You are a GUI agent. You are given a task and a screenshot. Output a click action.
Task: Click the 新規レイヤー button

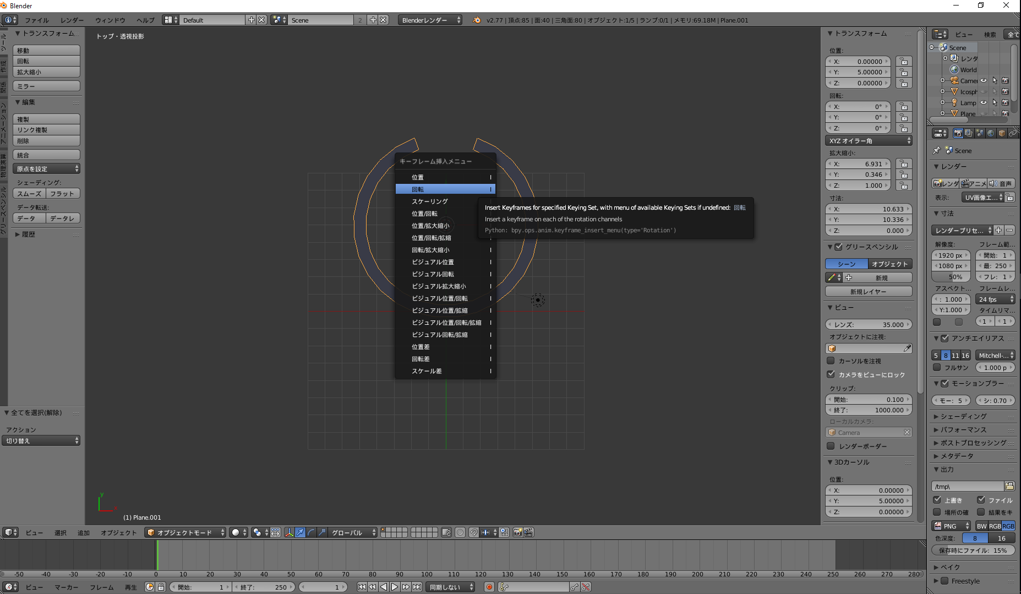pos(869,292)
